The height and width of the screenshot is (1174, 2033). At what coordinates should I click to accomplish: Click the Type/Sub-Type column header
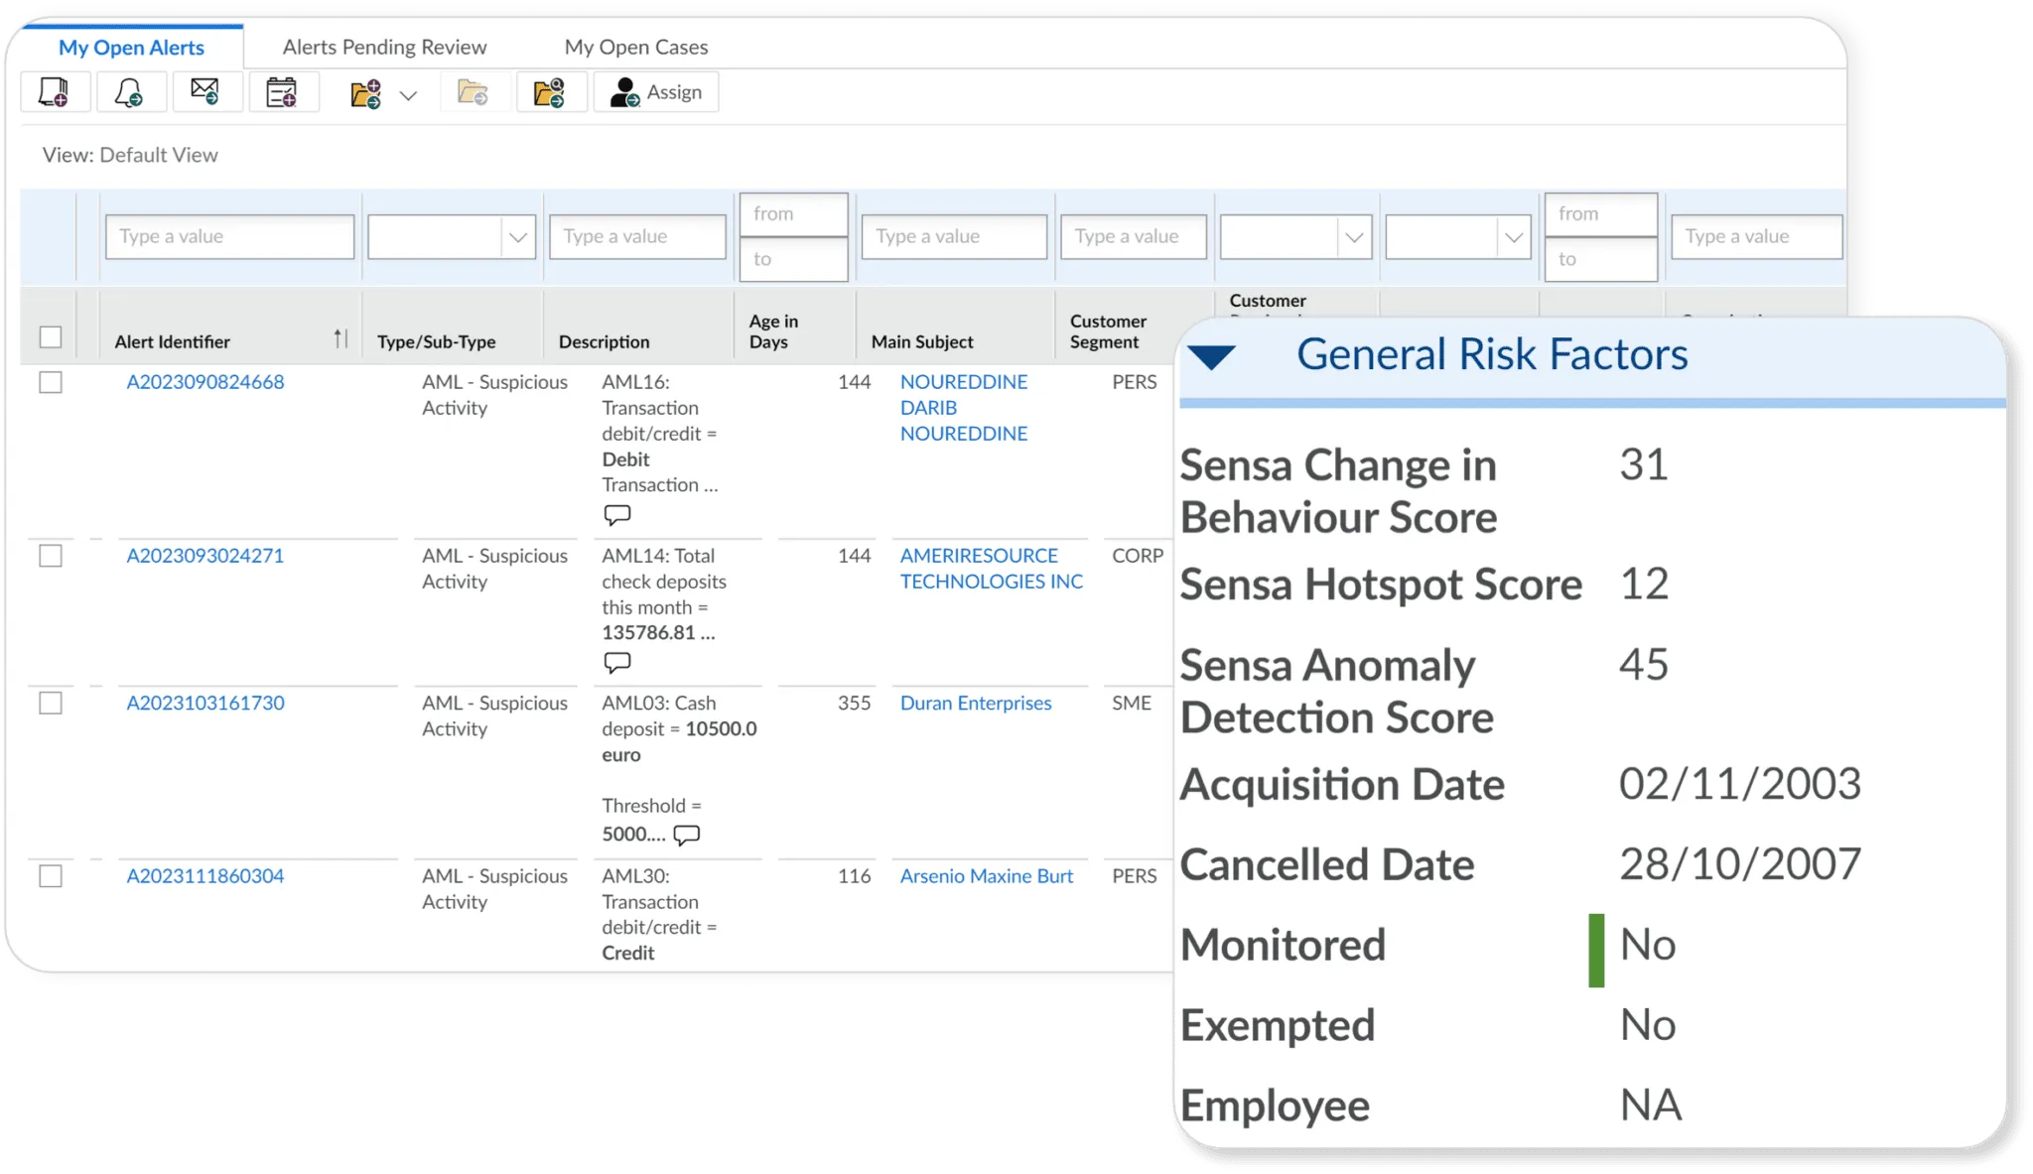(x=437, y=341)
